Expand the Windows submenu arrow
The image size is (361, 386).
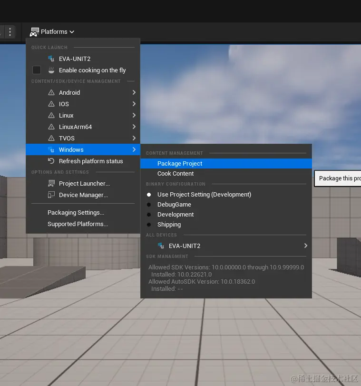pyautogui.click(x=134, y=149)
